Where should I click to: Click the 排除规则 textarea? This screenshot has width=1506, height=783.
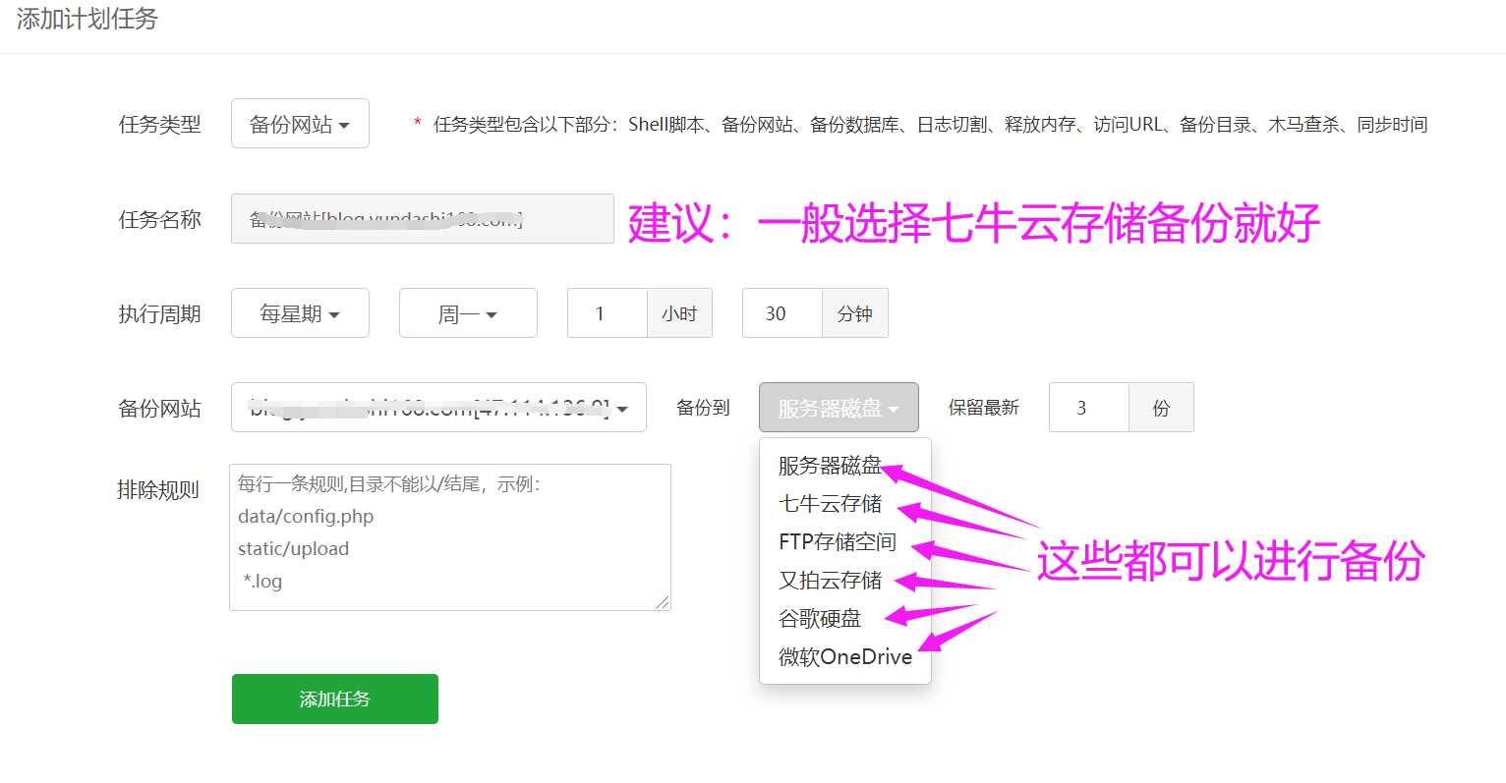(450, 537)
